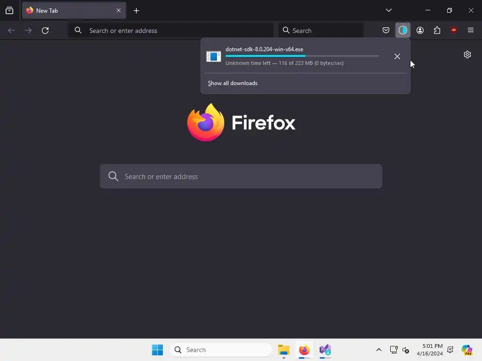Open new tab personalize gear icon
The width and height of the screenshot is (482, 361).
pos(467,55)
